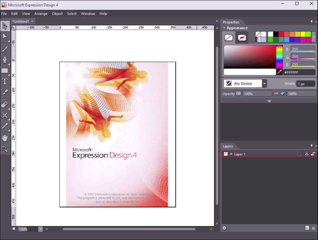This screenshot has height=240, width=318.
Task: Click Layer 1 render style checkbox
Action: (x=299, y=154)
